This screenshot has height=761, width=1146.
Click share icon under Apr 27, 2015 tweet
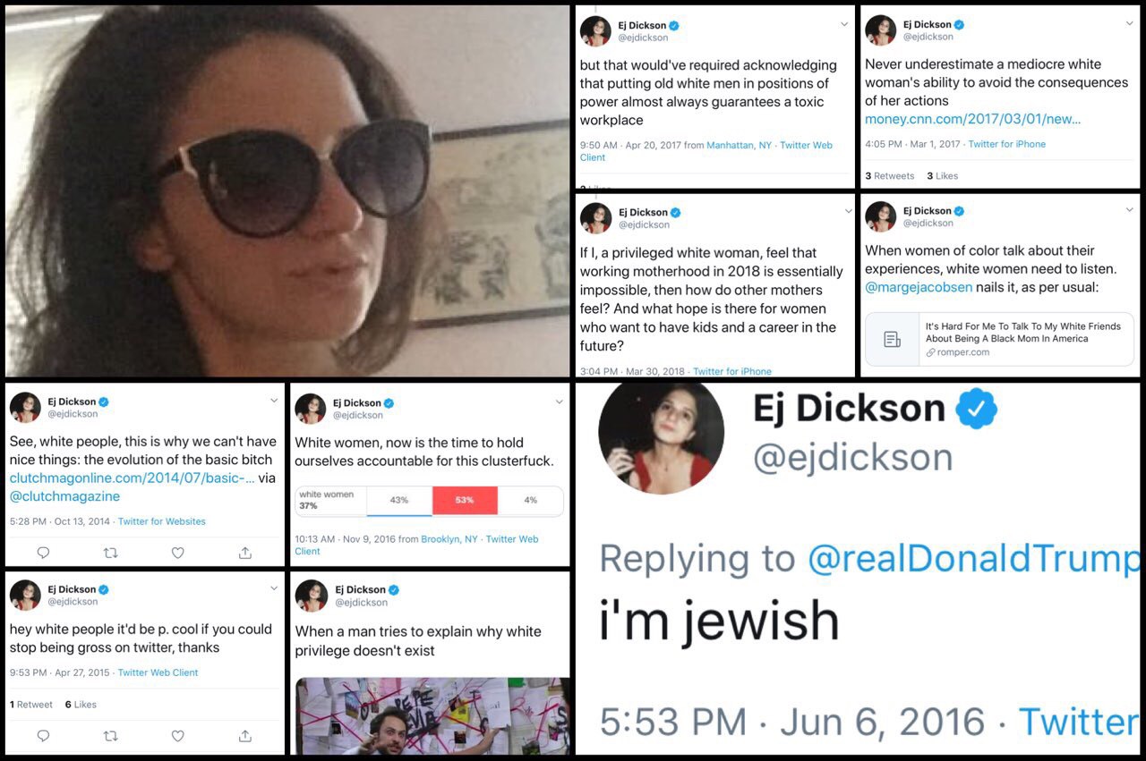245,736
